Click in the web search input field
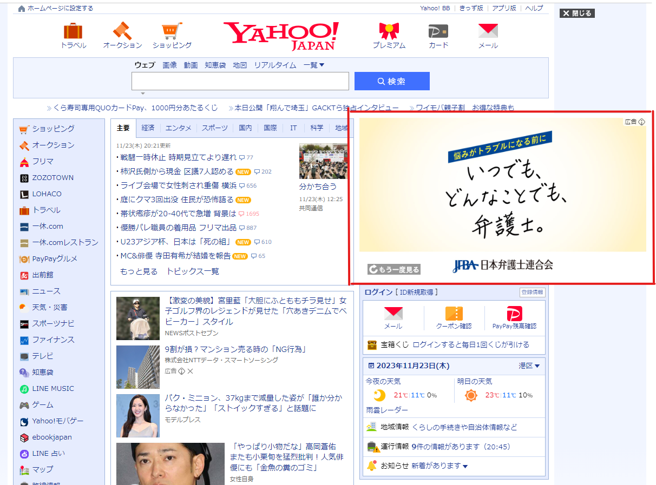 (240, 81)
